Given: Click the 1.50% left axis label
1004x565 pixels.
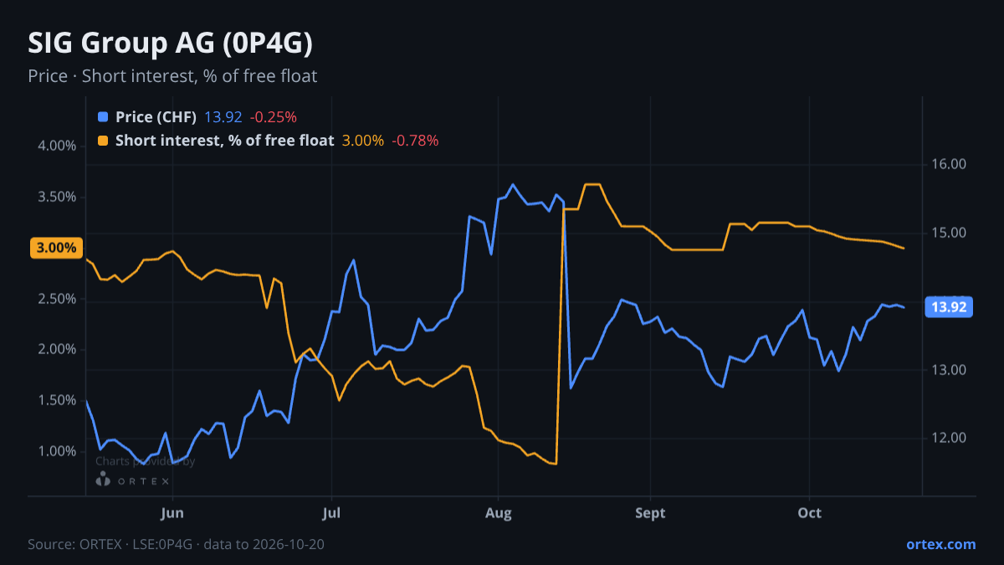Looking at the screenshot, I should 58,400.
